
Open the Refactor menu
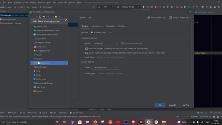[x=42, y=2]
